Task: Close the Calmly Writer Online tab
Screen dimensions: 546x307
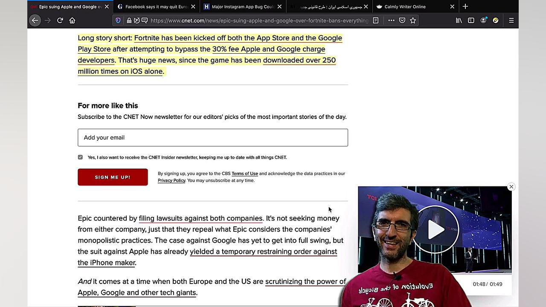Action: 452,7
